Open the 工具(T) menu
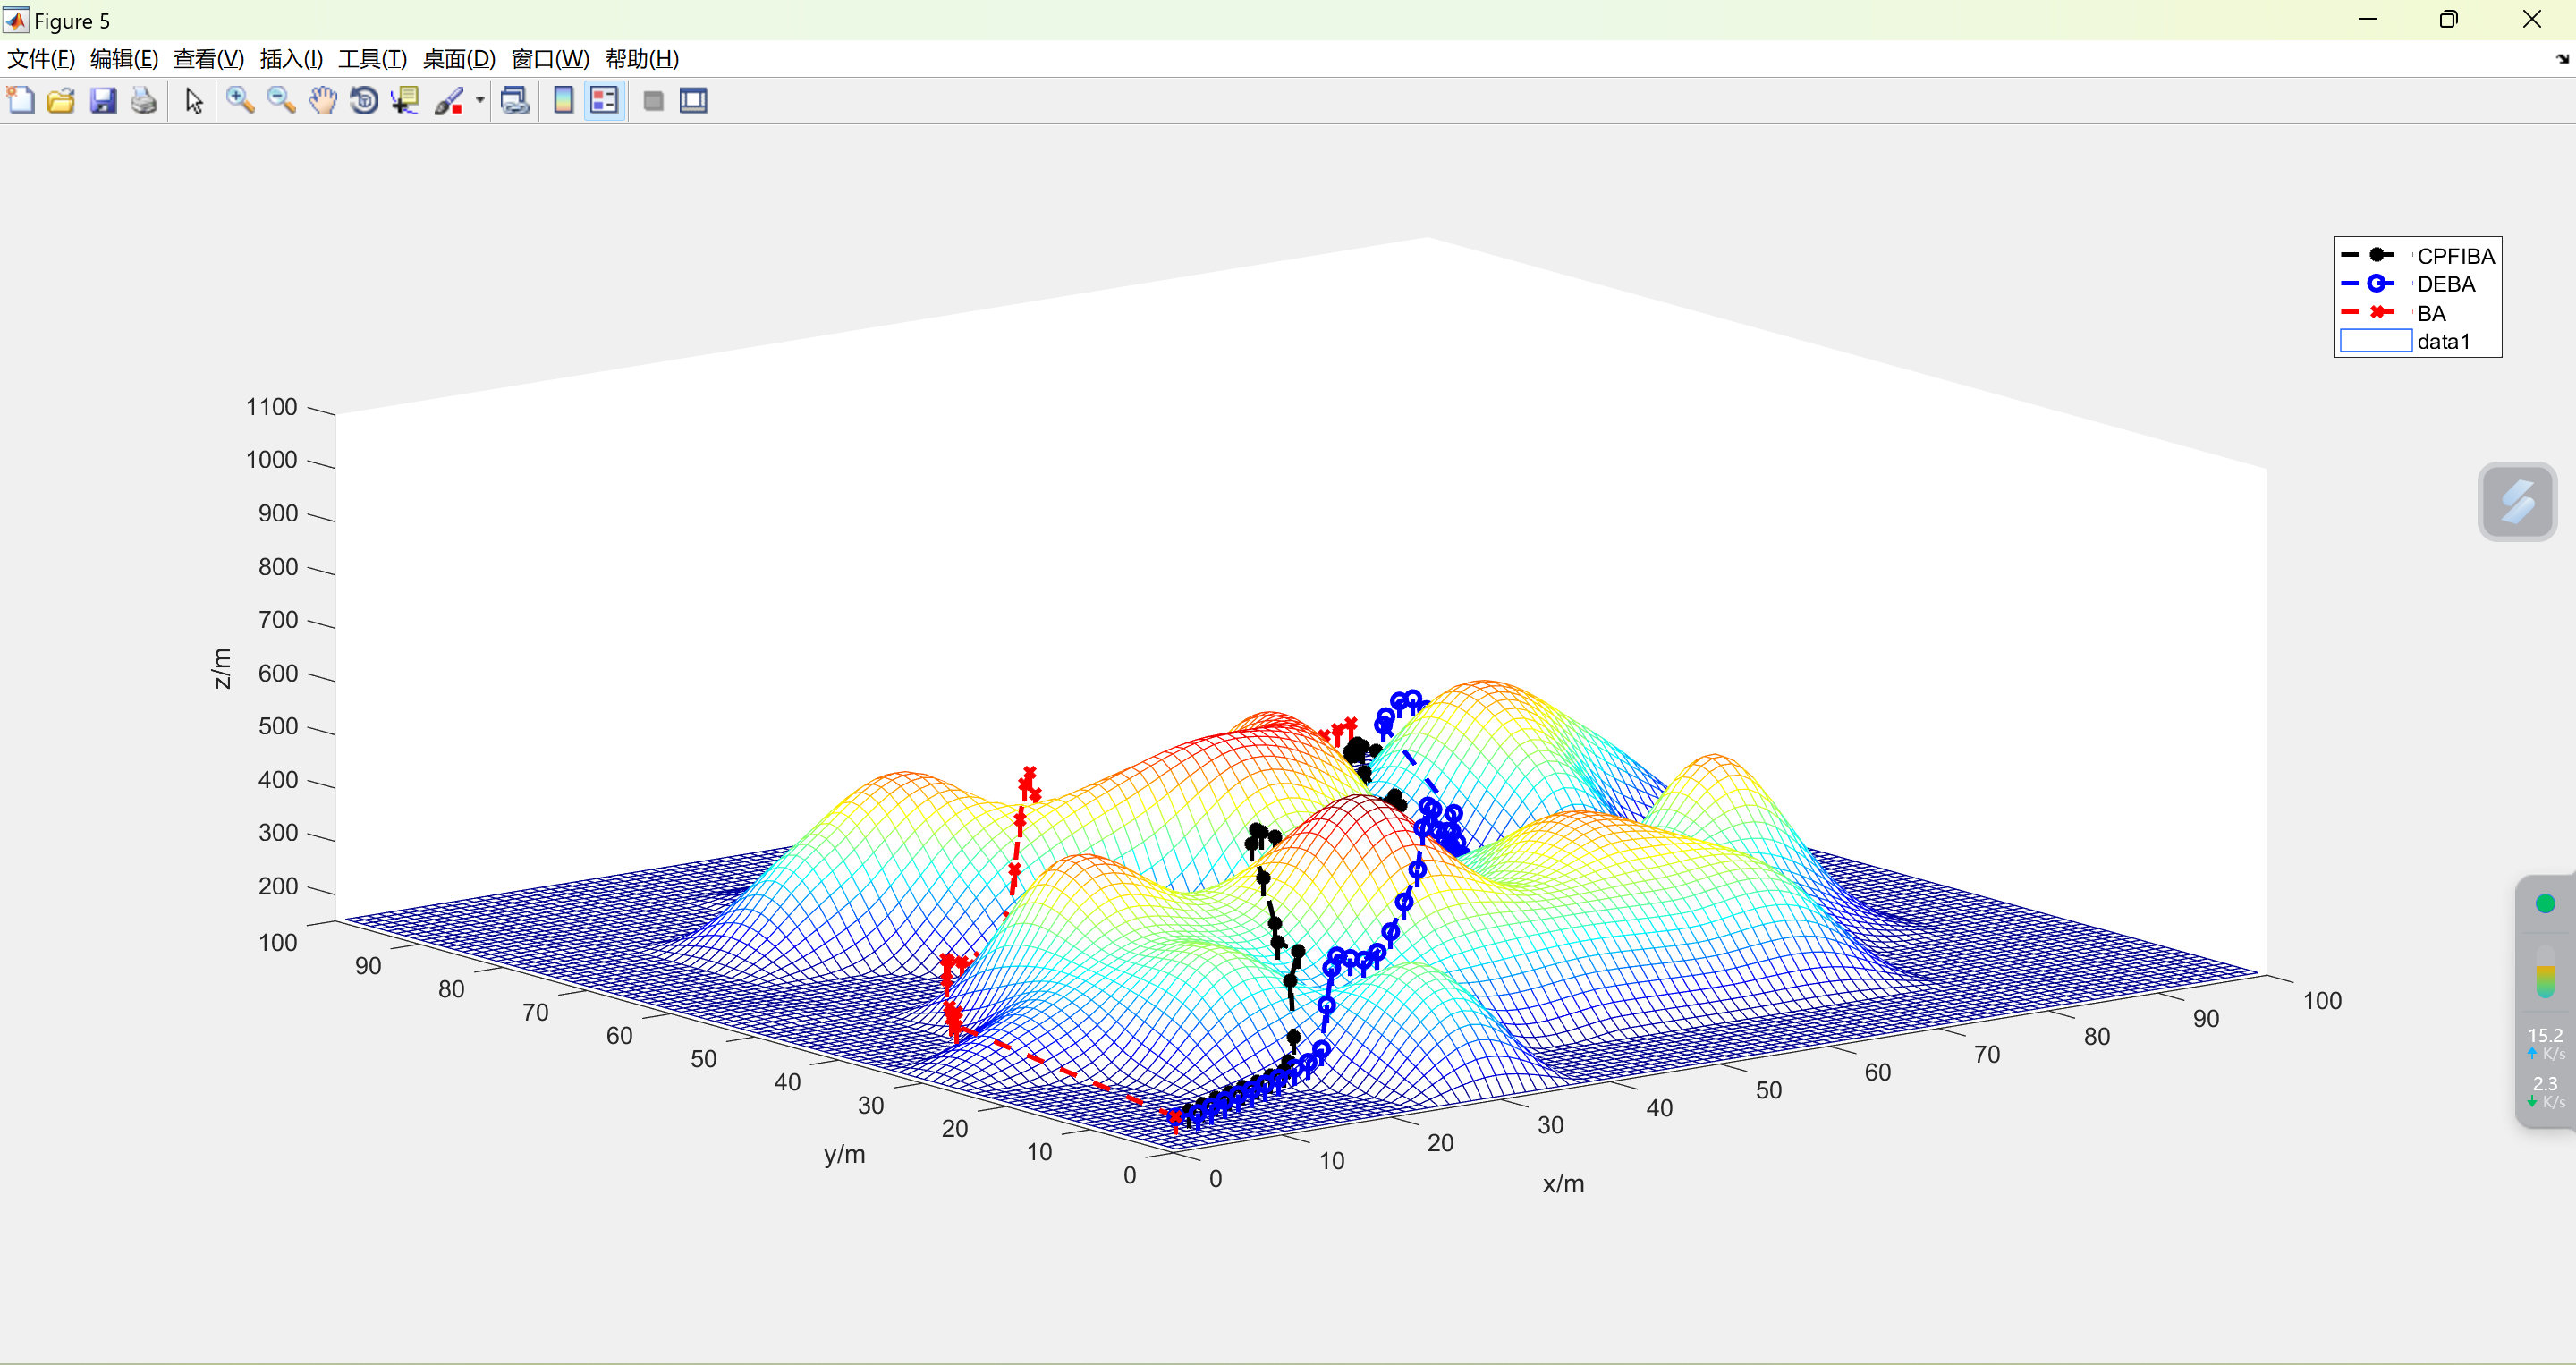This screenshot has height=1365, width=2576. tap(373, 59)
